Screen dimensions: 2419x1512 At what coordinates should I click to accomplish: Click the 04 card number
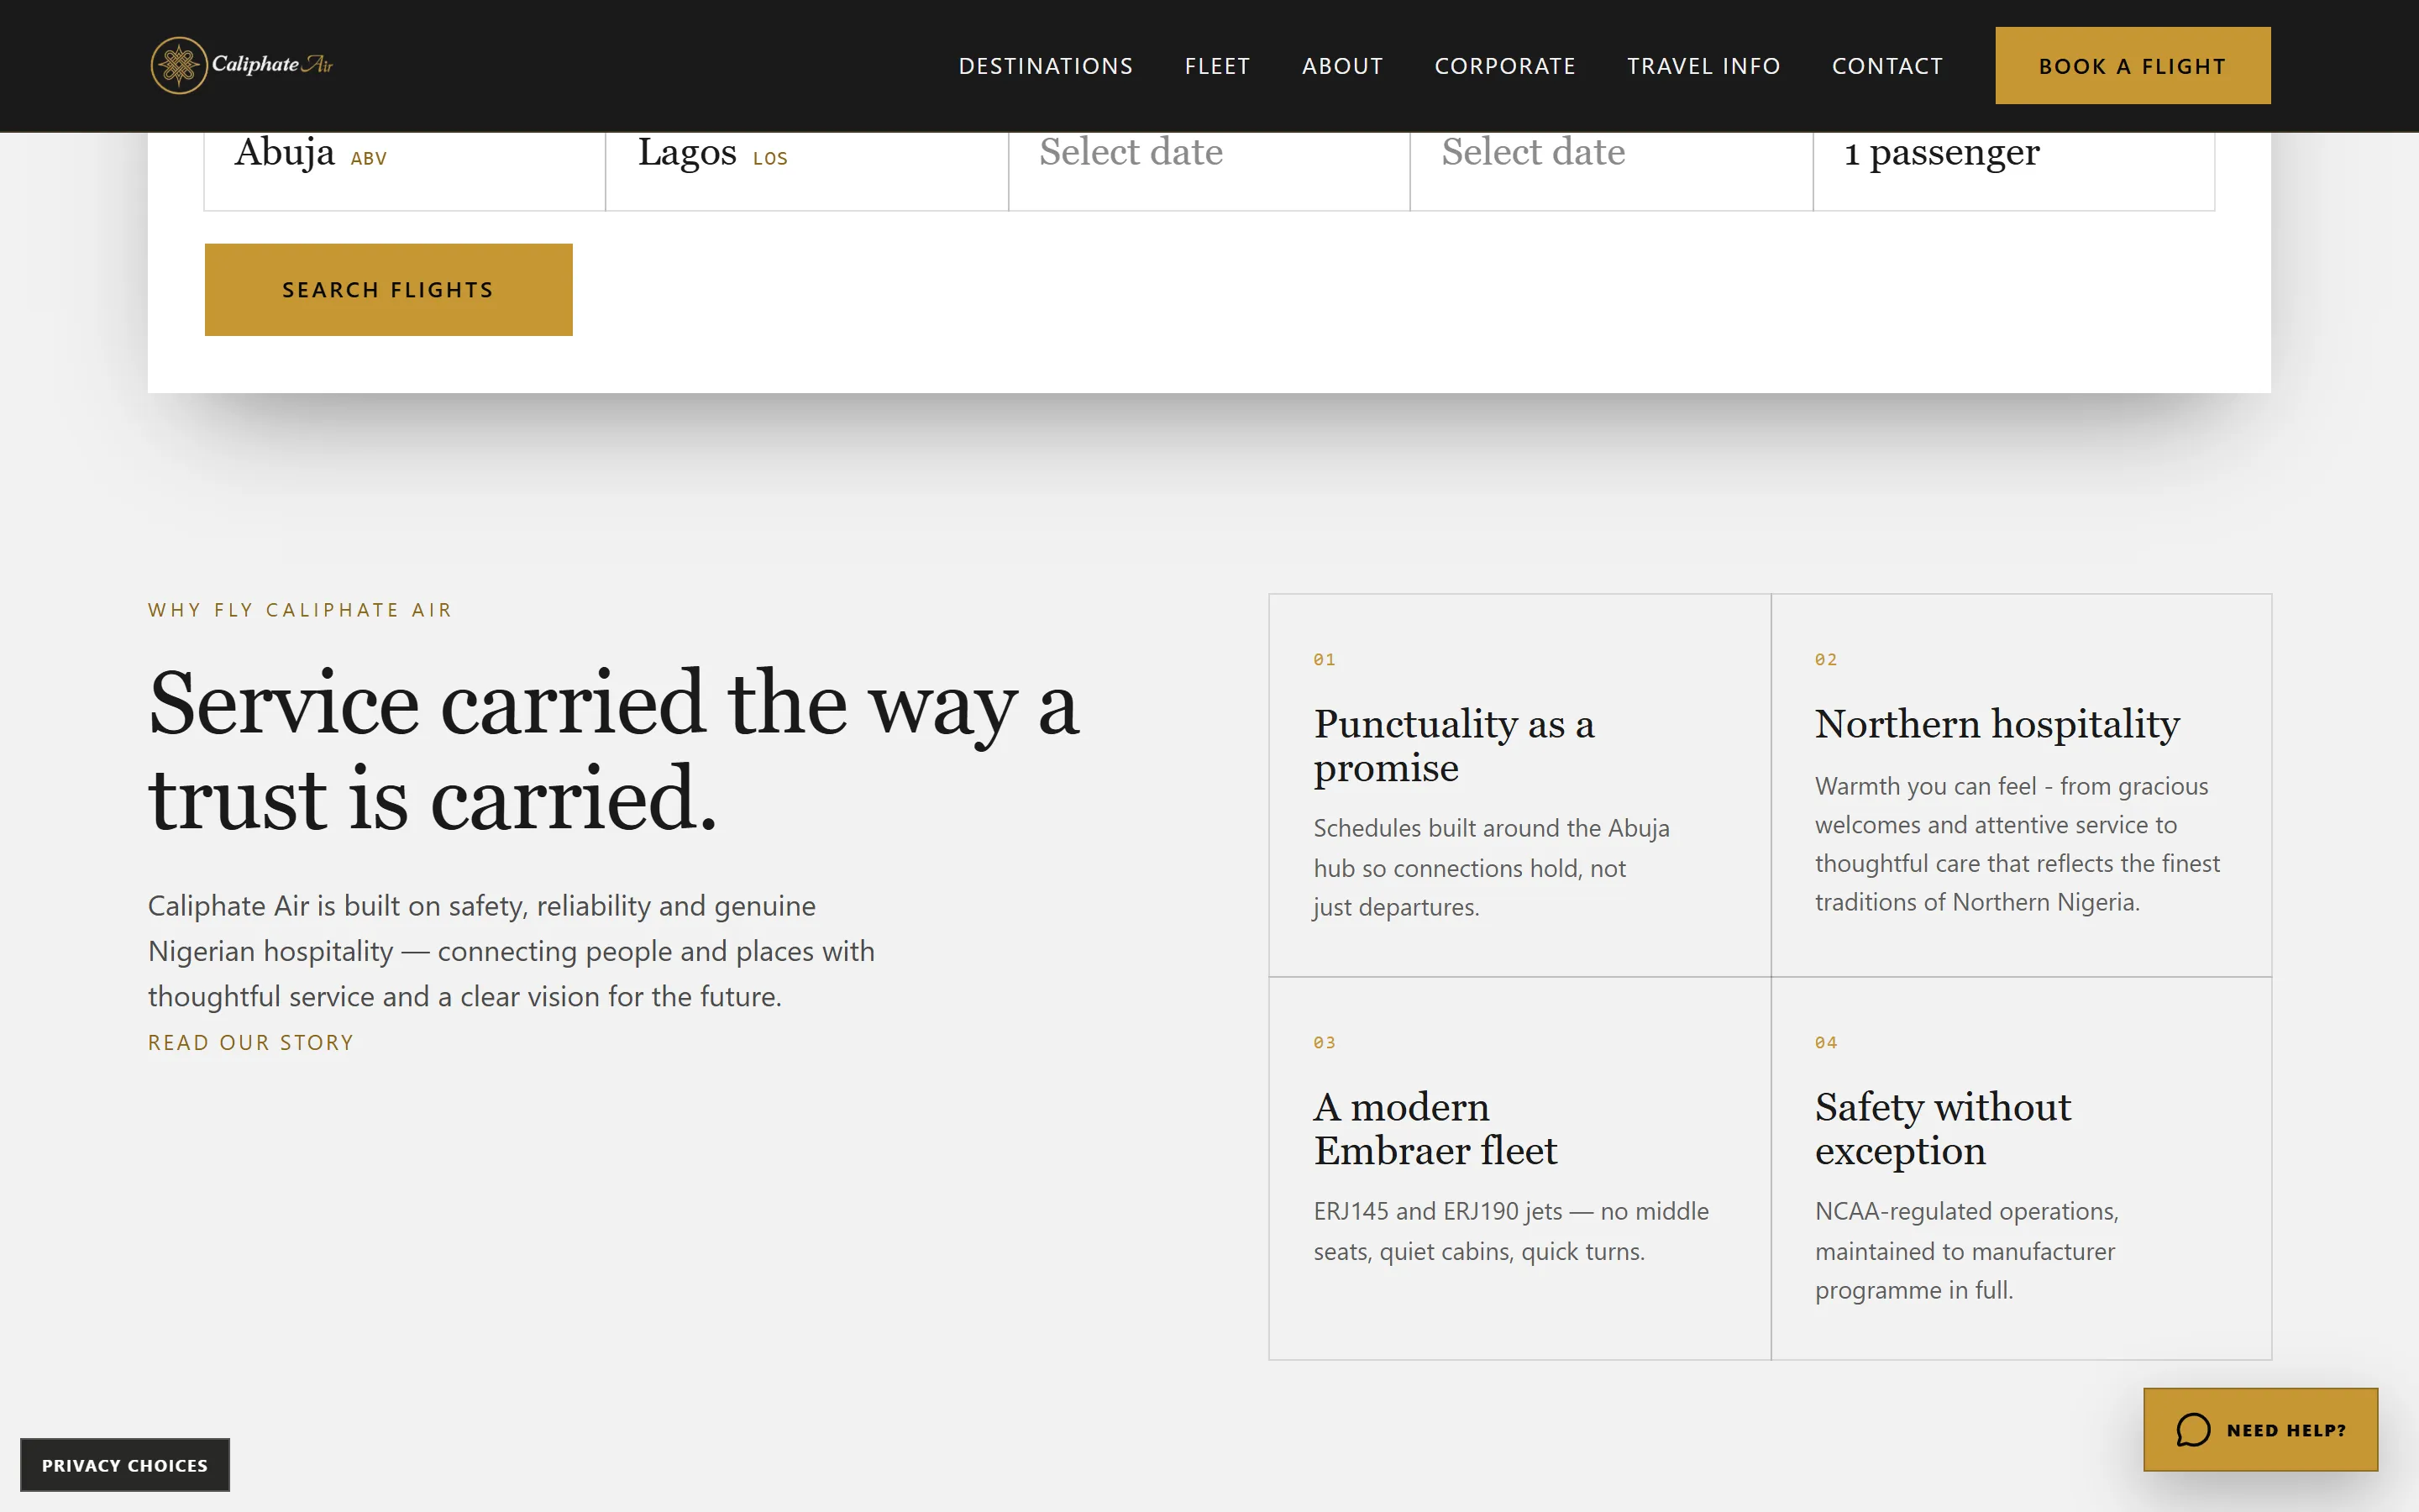(1826, 1043)
